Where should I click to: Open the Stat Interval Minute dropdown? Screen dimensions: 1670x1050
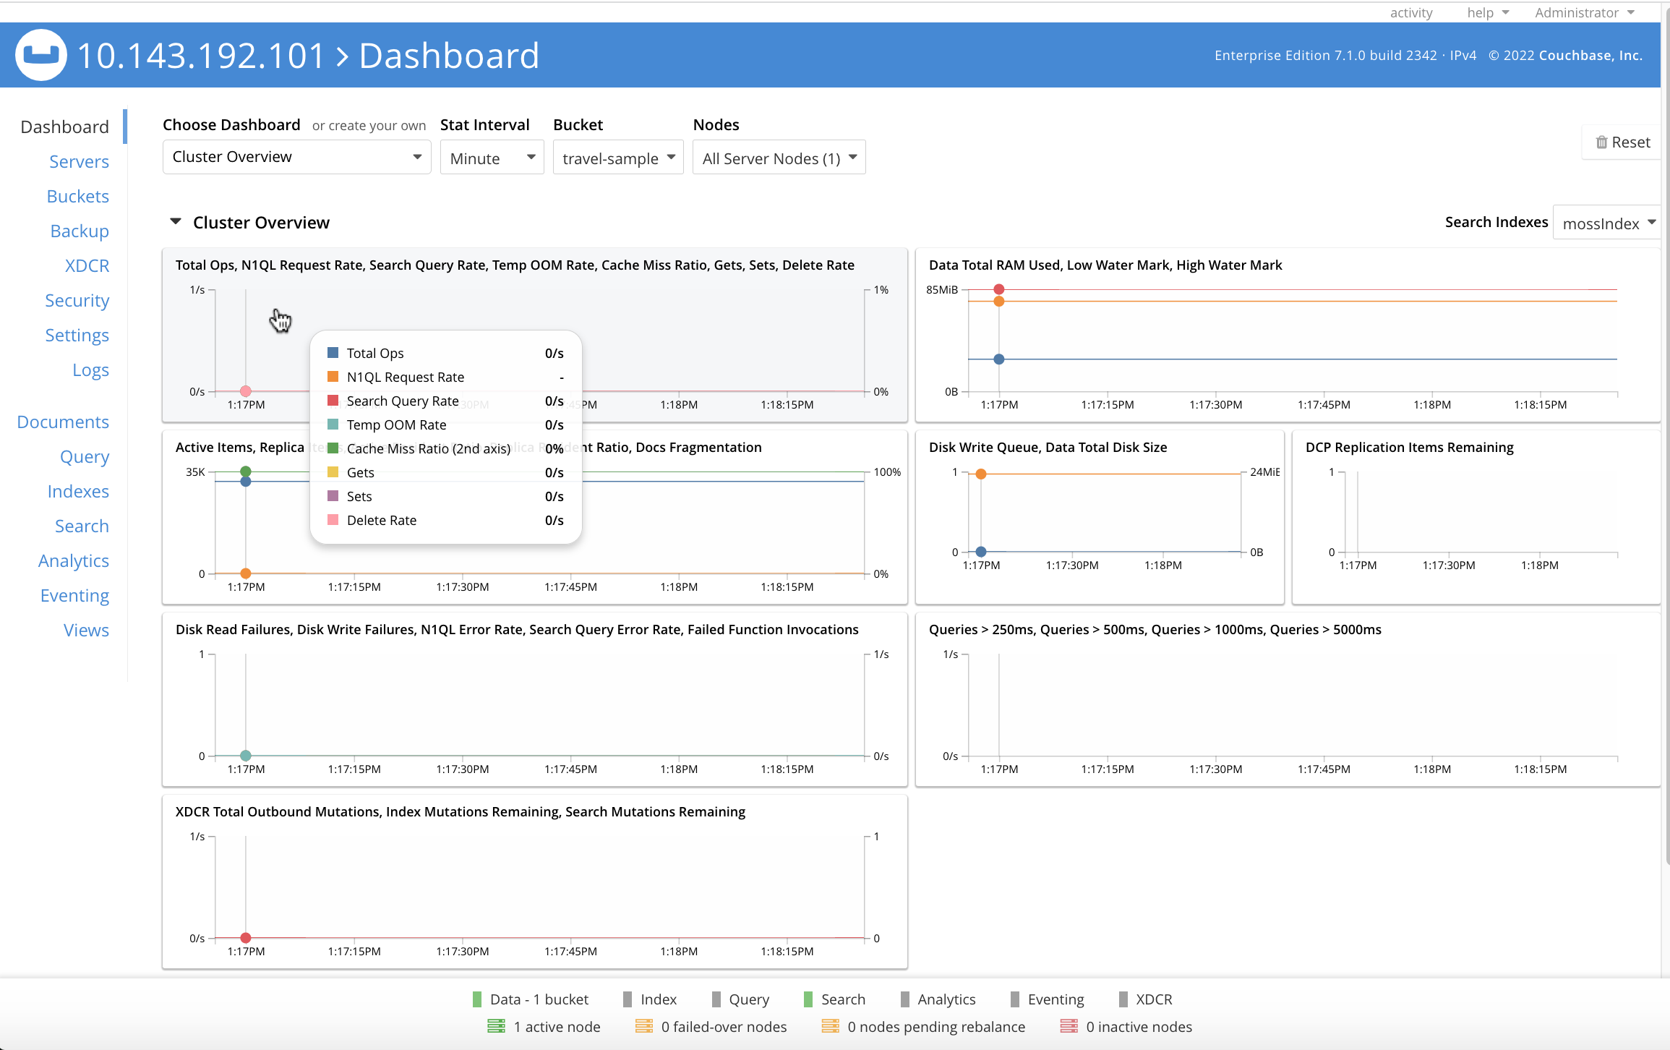point(492,158)
